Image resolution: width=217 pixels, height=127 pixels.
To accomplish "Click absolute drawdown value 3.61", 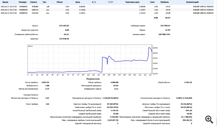I will pos(47,98).
